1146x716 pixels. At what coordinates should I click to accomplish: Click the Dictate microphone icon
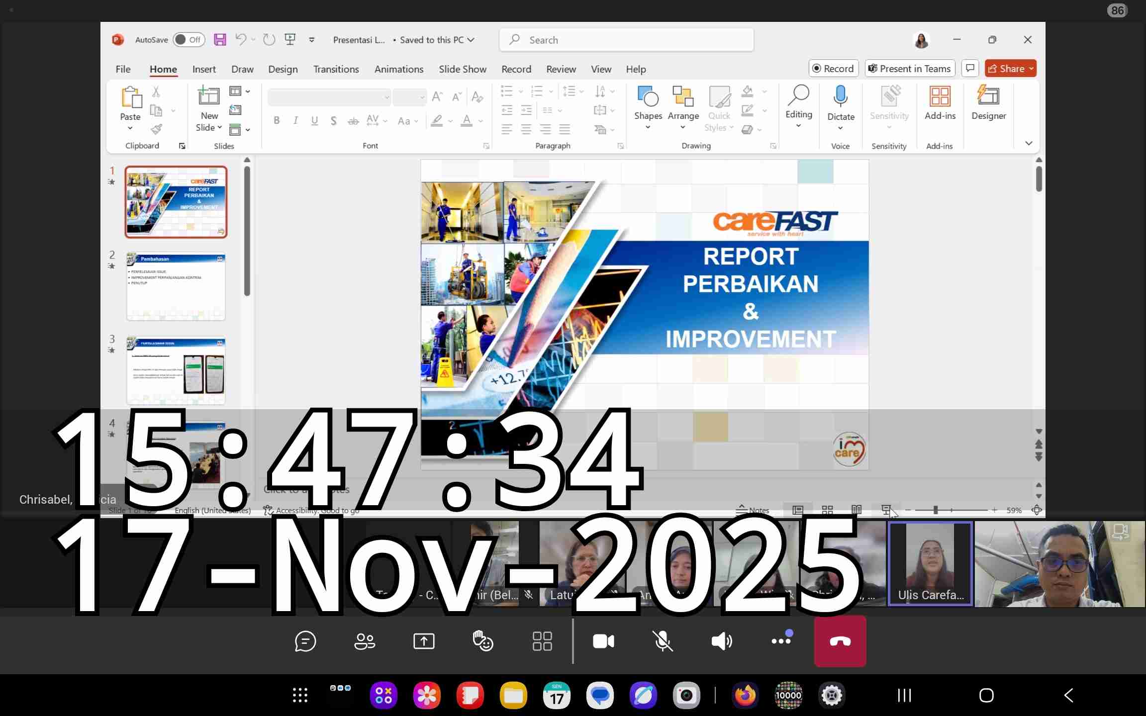[x=841, y=96]
